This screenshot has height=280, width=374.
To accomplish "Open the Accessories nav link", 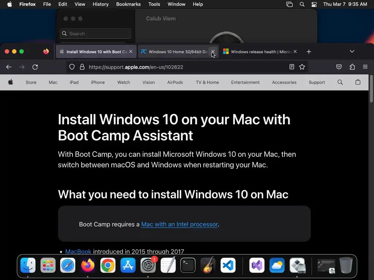I will coord(284,82).
